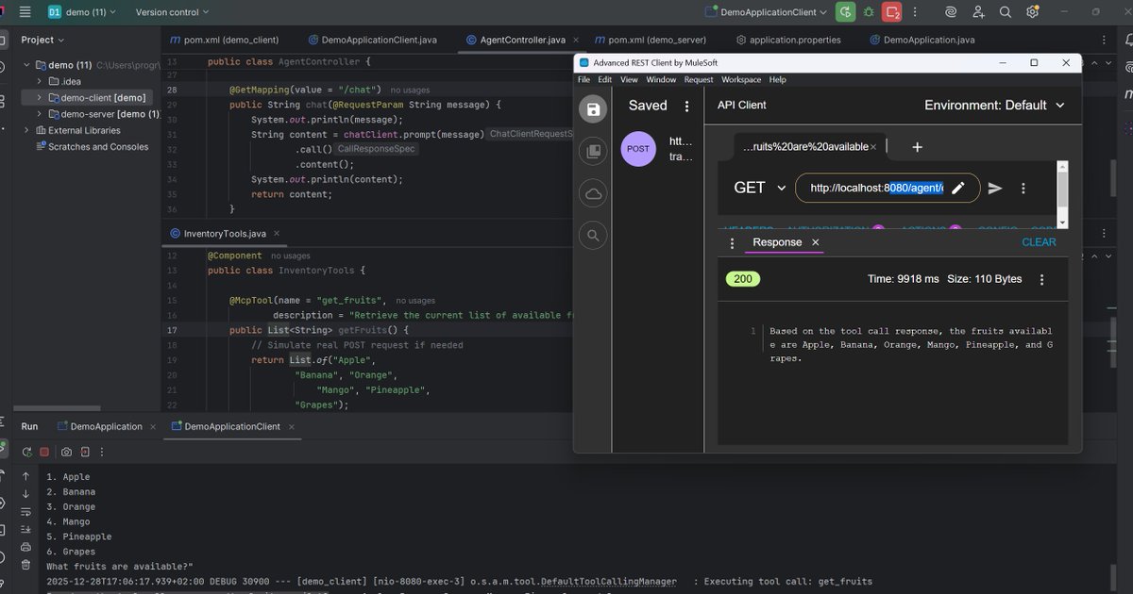Close the ruits%20are%20available request tab
The image size is (1133, 594).
[x=873, y=147]
